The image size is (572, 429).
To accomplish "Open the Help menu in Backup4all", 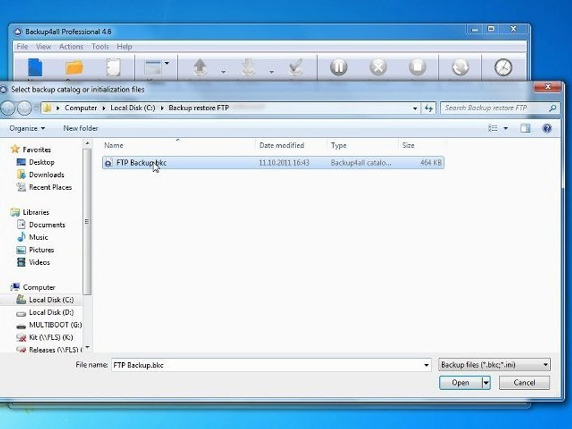I will point(125,46).
